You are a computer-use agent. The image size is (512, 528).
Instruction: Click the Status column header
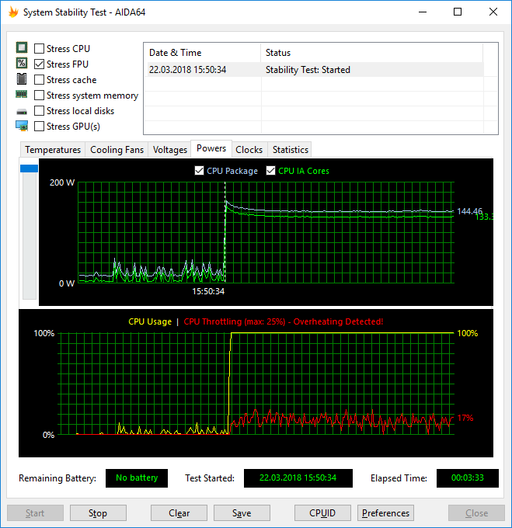click(x=372, y=53)
